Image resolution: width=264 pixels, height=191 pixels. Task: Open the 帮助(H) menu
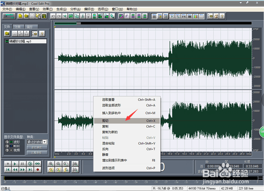click(x=132, y=9)
